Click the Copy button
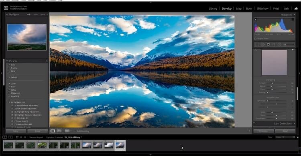Image resolution: width=301 pixels, height=156 pixels. [16, 131]
